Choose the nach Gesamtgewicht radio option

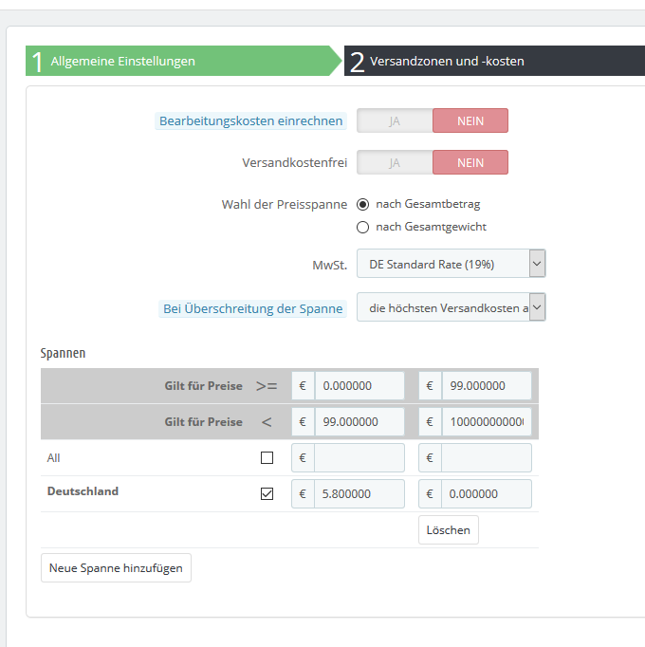(362, 227)
